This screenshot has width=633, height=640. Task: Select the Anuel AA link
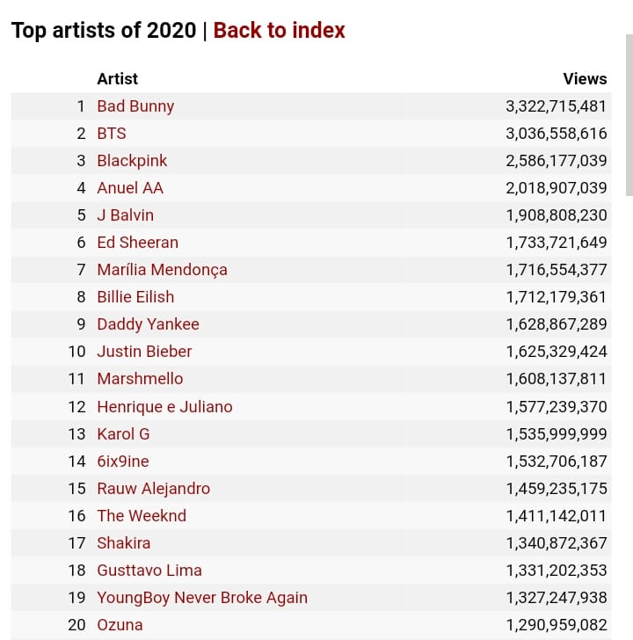130,188
